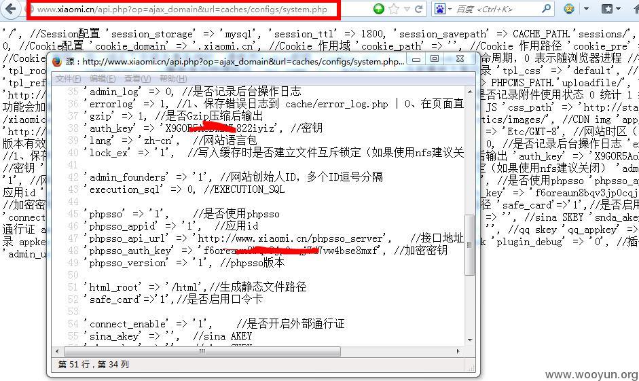Click the source view scroll-up arrow
The image size is (639, 381).
470,91
